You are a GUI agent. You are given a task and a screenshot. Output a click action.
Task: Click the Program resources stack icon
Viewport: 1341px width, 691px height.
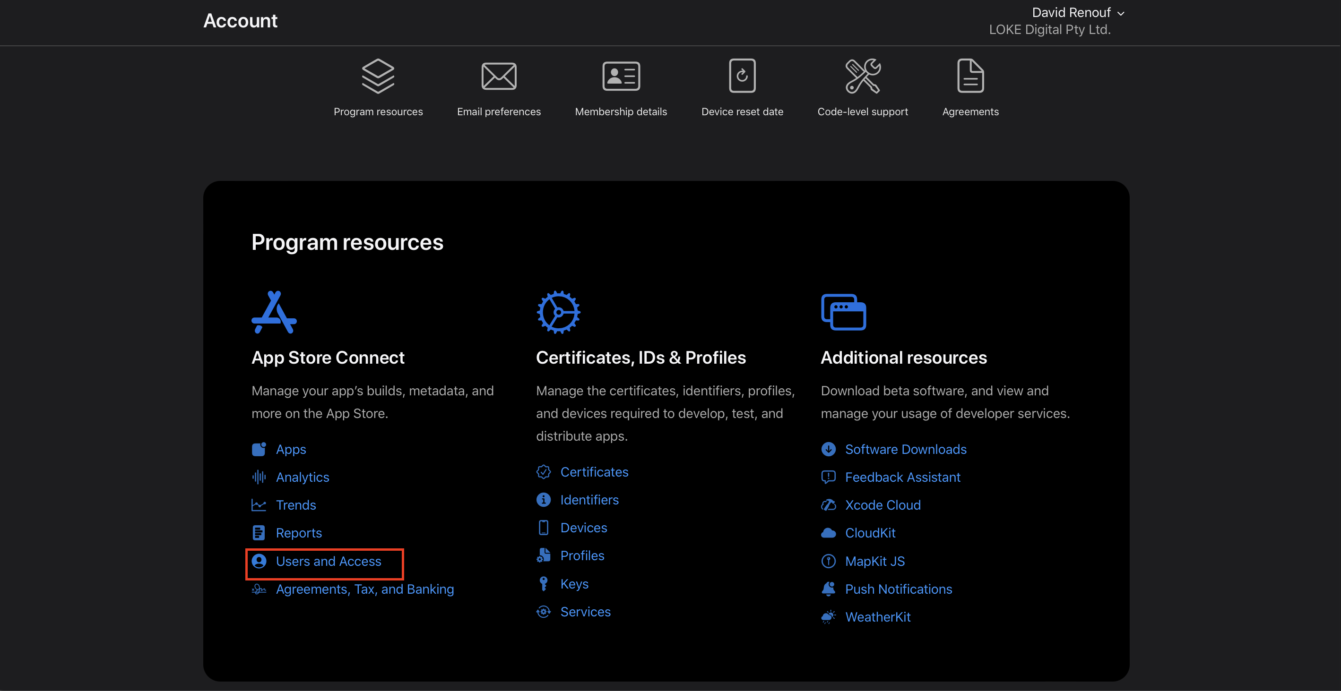point(378,76)
